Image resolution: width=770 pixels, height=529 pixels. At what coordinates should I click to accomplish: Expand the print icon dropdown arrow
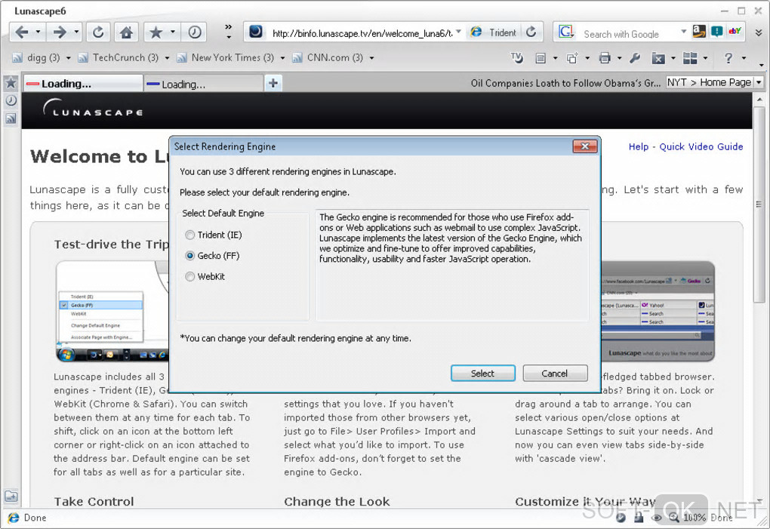(x=619, y=58)
